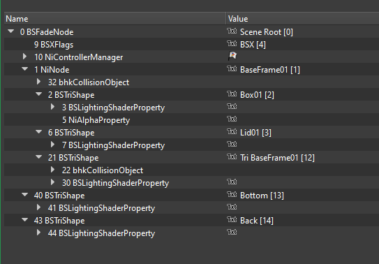Click the Txt icon beside Box01 [2]
The width and height of the screenshot is (379, 264).
pyautogui.click(x=232, y=94)
